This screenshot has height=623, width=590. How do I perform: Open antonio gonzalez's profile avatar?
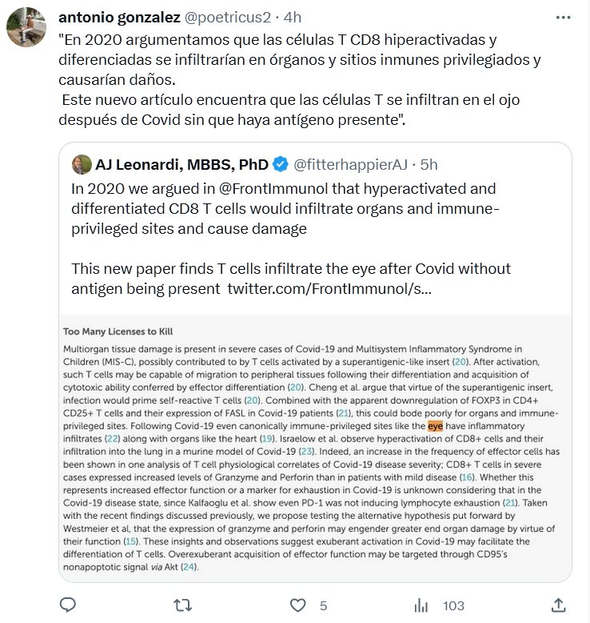27,27
